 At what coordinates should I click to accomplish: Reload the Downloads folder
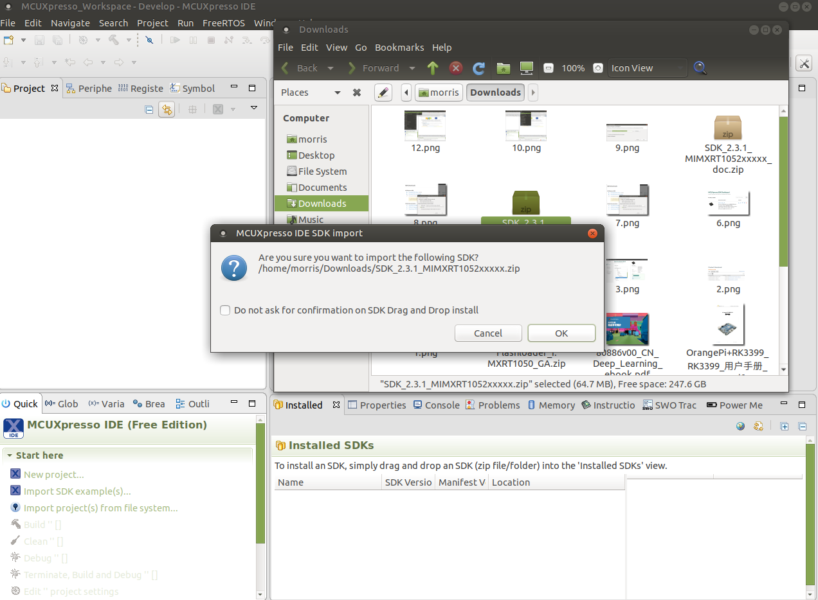pyautogui.click(x=478, y=67)
